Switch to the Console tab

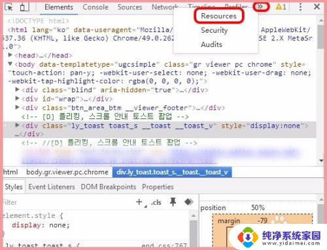coord(95,7)
